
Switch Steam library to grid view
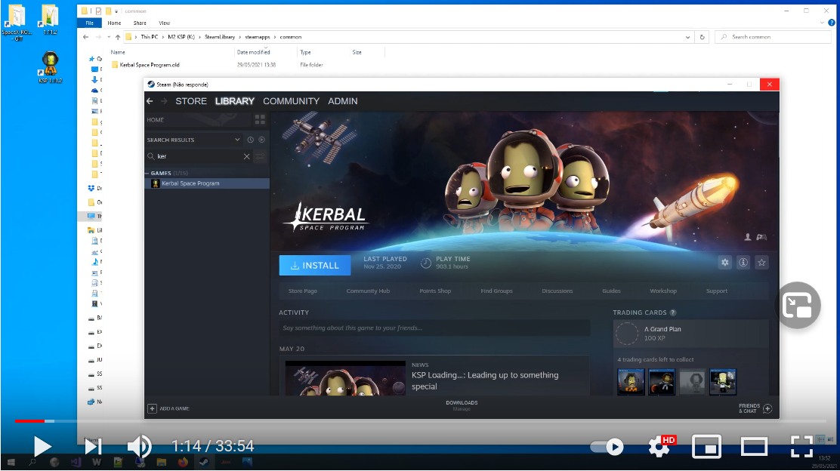coord(260,119)
